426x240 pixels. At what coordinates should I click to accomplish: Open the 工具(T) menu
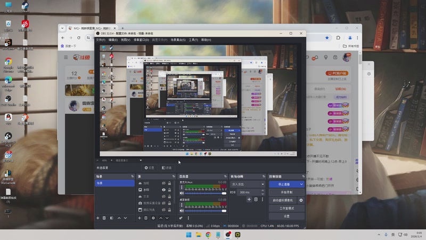tap(193, 40)
